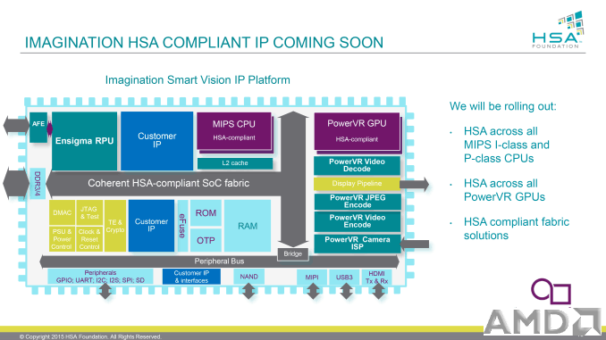Click the bullet about MIPS I-class and P-class CPUs
Image resolution: width=606 pixels, height=340 pixels.
pyautogui.click(x=506, y=145)
